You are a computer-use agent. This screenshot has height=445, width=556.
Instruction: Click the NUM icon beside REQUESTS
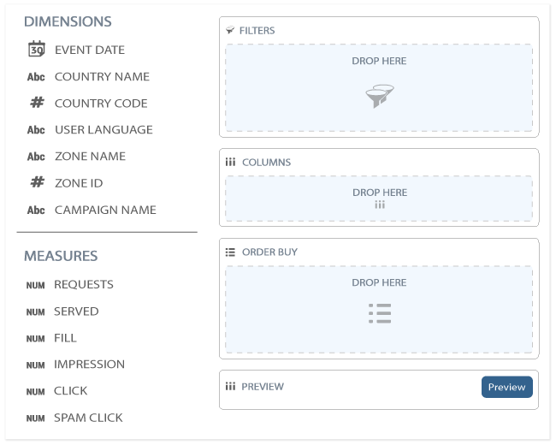(35, 285)
